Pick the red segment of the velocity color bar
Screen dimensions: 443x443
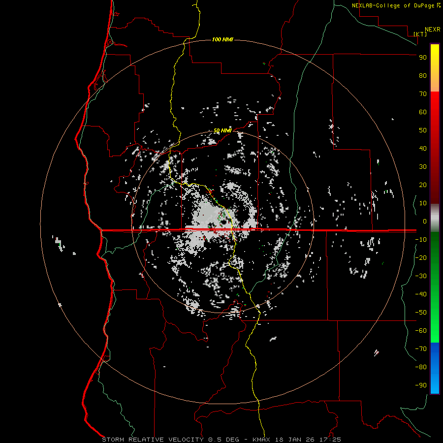click(435, 148)
